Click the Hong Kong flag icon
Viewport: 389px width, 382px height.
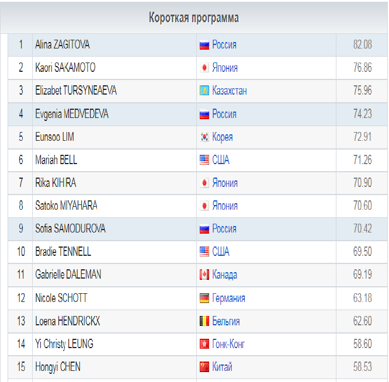pos(204,345)
